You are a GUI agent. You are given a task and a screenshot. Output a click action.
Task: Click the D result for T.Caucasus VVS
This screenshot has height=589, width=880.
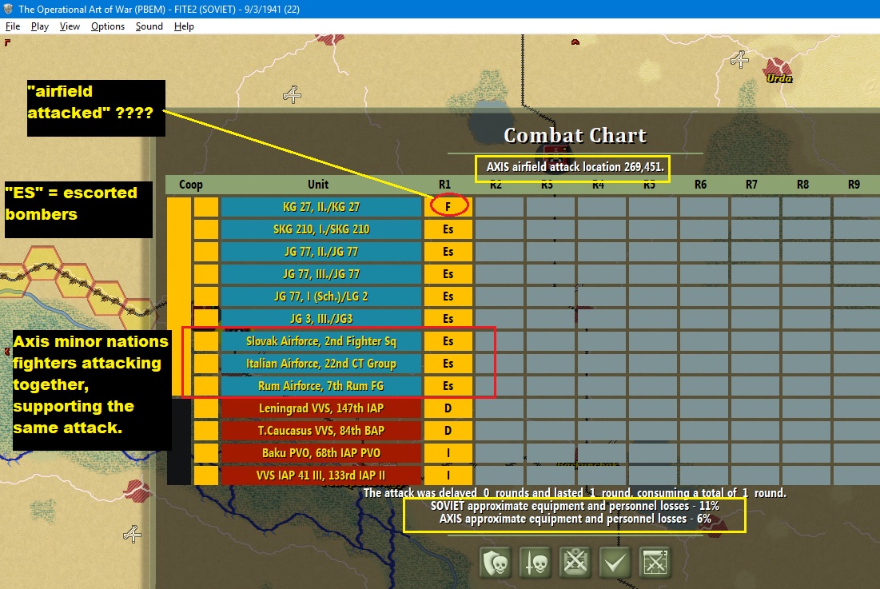click(x=448, y=431)
